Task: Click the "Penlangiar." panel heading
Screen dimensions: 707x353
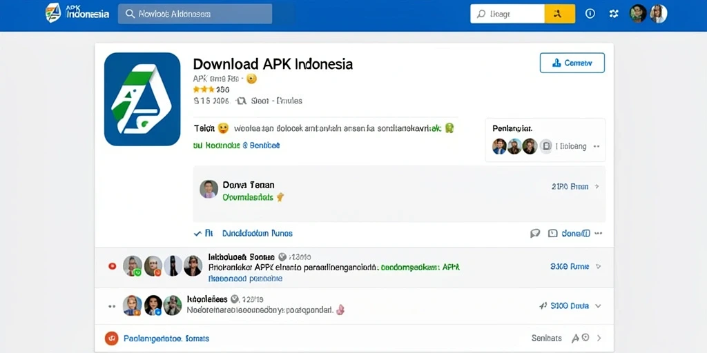Action: coord(513,129)
